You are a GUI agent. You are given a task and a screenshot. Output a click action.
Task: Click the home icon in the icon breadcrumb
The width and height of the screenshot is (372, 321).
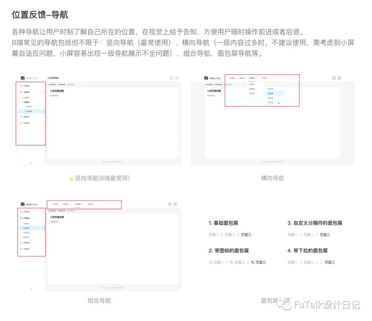click(x=210, y=262)
